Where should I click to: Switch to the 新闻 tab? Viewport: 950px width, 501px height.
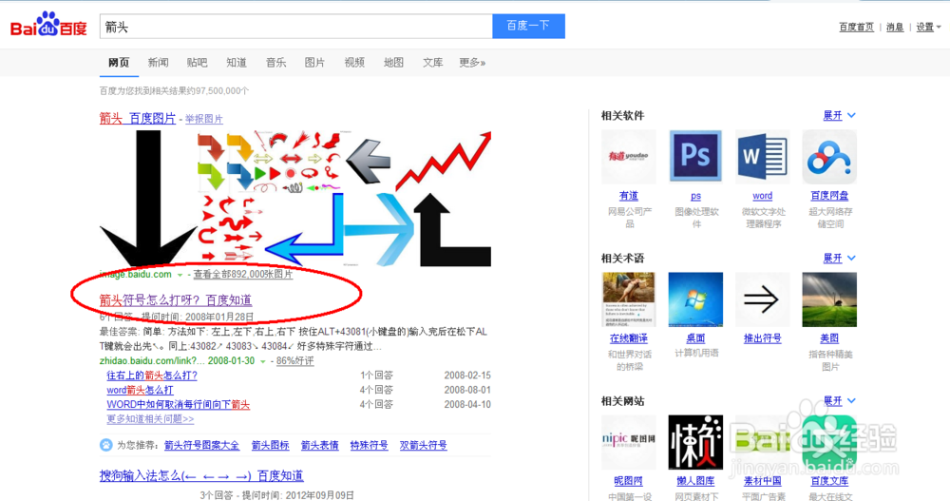[x=158, y=63]
